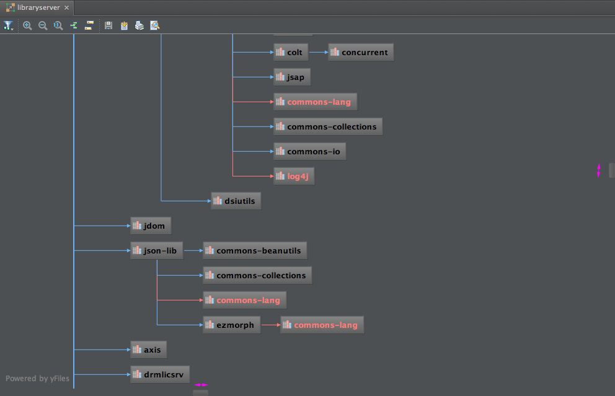This screenshot has height=396, width=615.
Task: Select the commons-beanutils node
Action: pyautogui.click(x=255, y=250)
